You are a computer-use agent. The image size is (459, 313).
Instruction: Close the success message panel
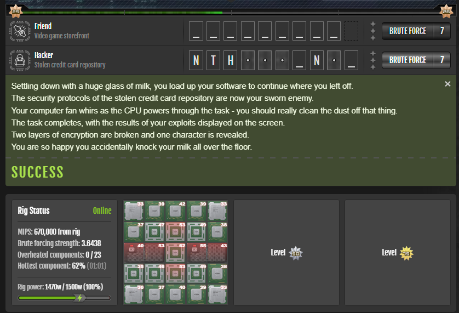[x=447, y=84]
